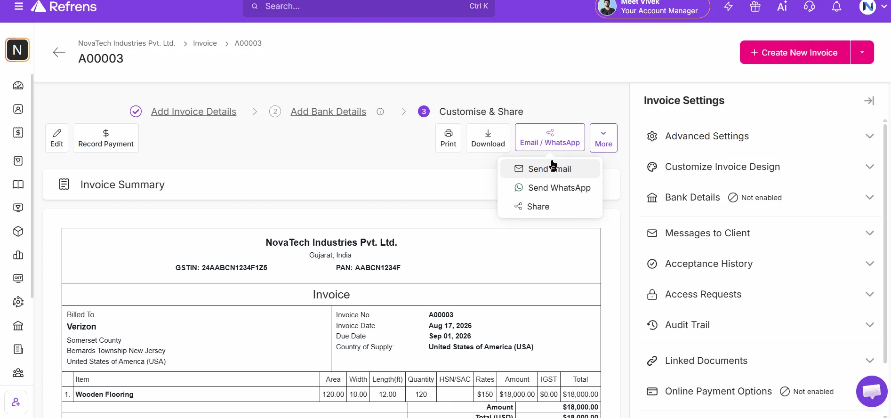Choose Send WhatsApp from the menu
891x418 pixels.
point(550,188)
